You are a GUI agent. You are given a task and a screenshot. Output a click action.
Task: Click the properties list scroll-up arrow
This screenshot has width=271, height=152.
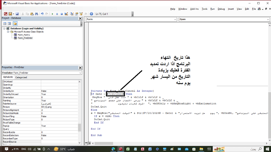tap(79, 82)
